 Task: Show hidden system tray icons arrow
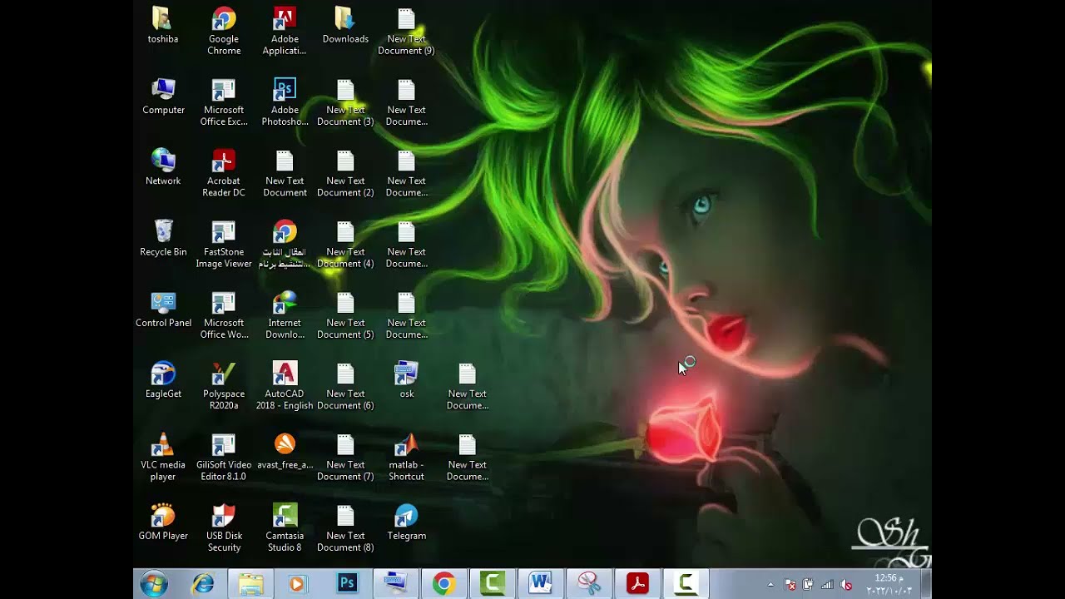770,585
